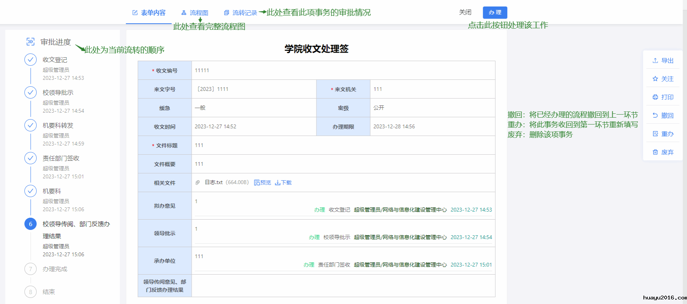
Task: Click the step 7 办理完成 marker
Action: point(31,269)
